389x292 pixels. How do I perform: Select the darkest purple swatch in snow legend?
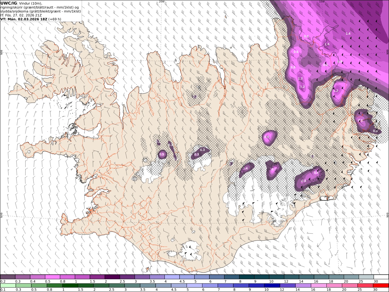coord(112,277)
